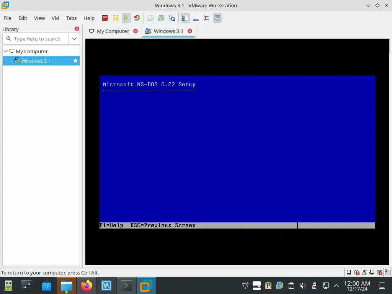This screenshot has height=294, width=392.
Task: Suspend the virtual machine with yellow pause icon
Action: (116, 18)
